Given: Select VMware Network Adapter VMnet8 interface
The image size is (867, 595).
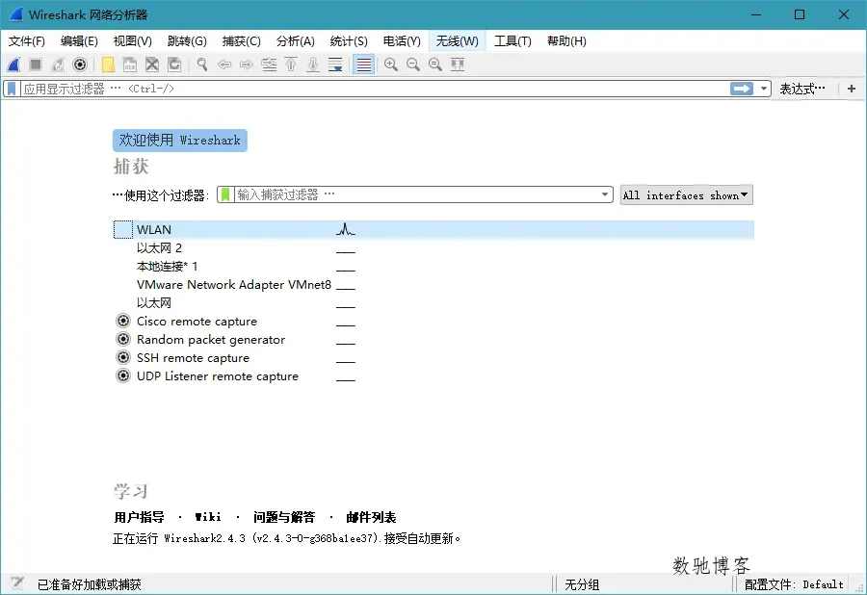Looking at the screenshot, I should point(234,285).
